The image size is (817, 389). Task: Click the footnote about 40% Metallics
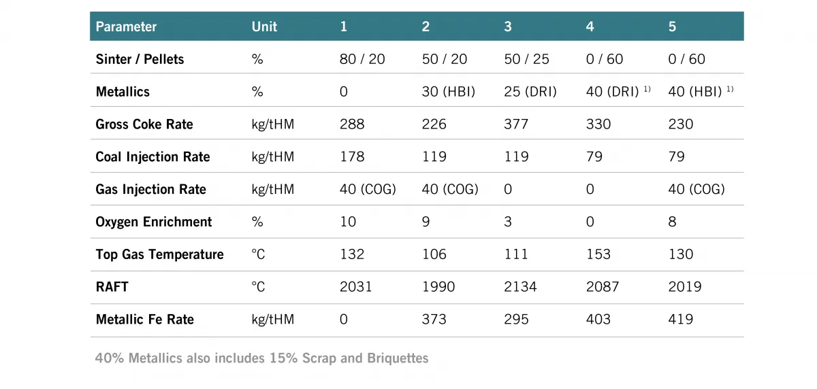coord(262,358)
